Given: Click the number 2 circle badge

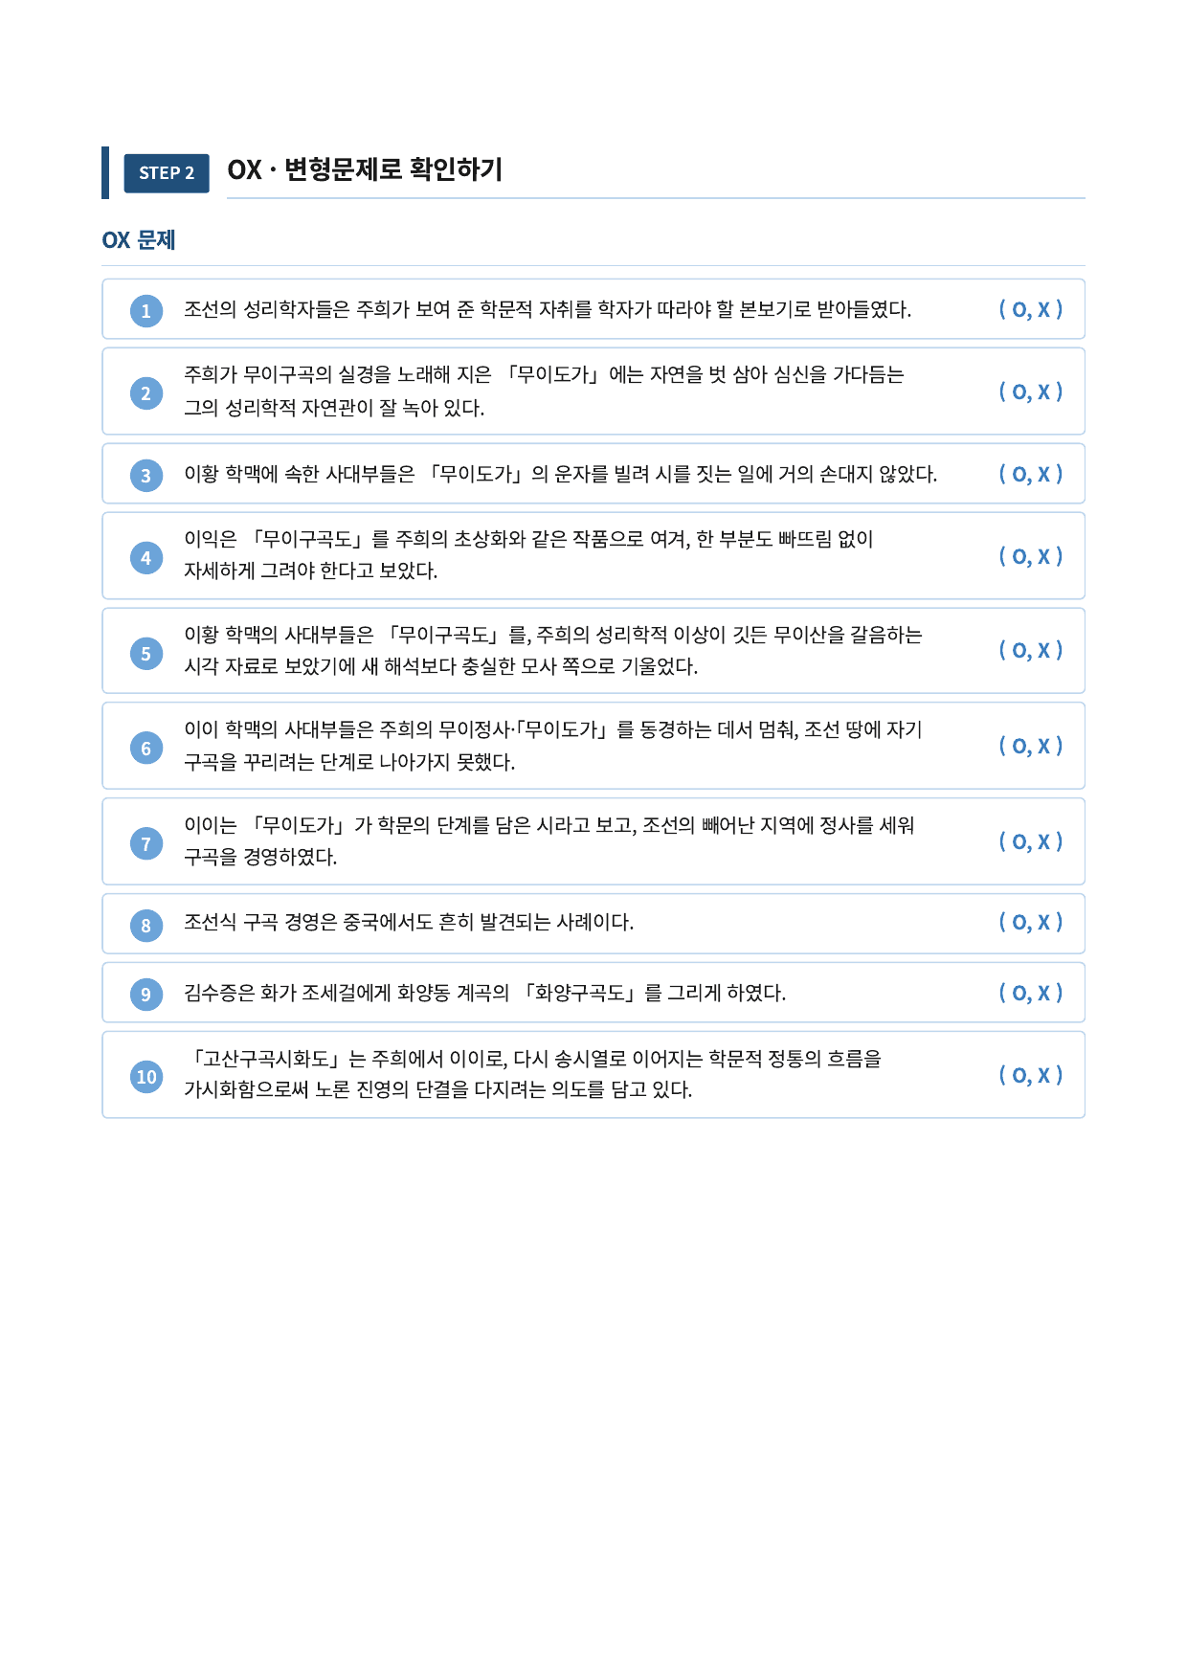Looking at the screenshot, I should pos(146,392).
